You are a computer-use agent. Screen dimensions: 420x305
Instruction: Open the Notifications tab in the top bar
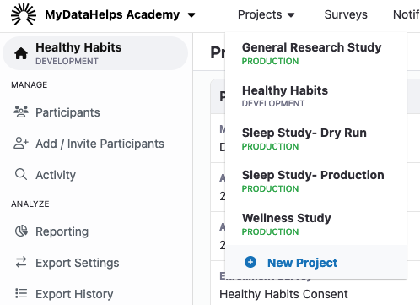click(407, 14)
